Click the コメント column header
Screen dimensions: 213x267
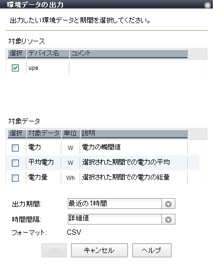tap(129, 54)
